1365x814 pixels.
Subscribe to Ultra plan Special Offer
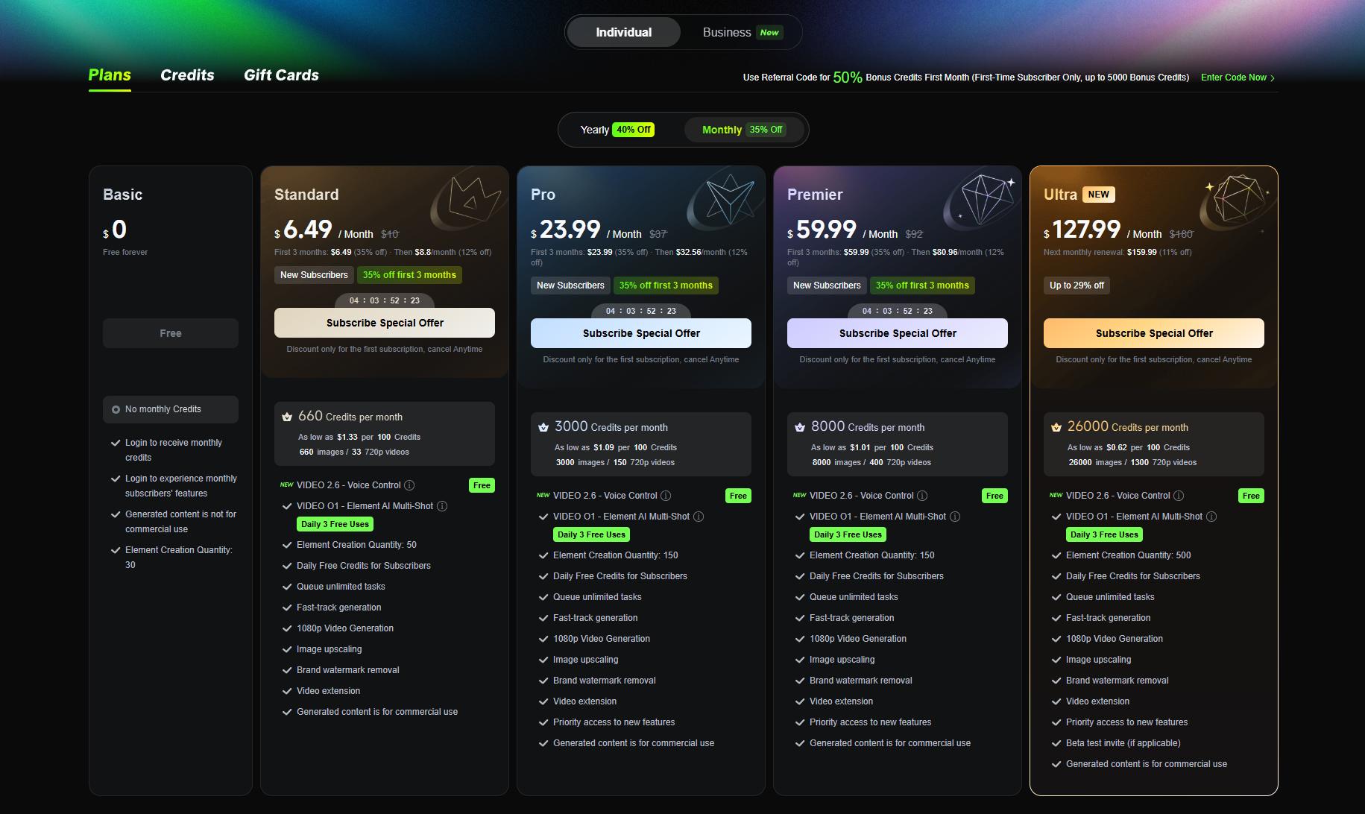tap(1154, 333)
